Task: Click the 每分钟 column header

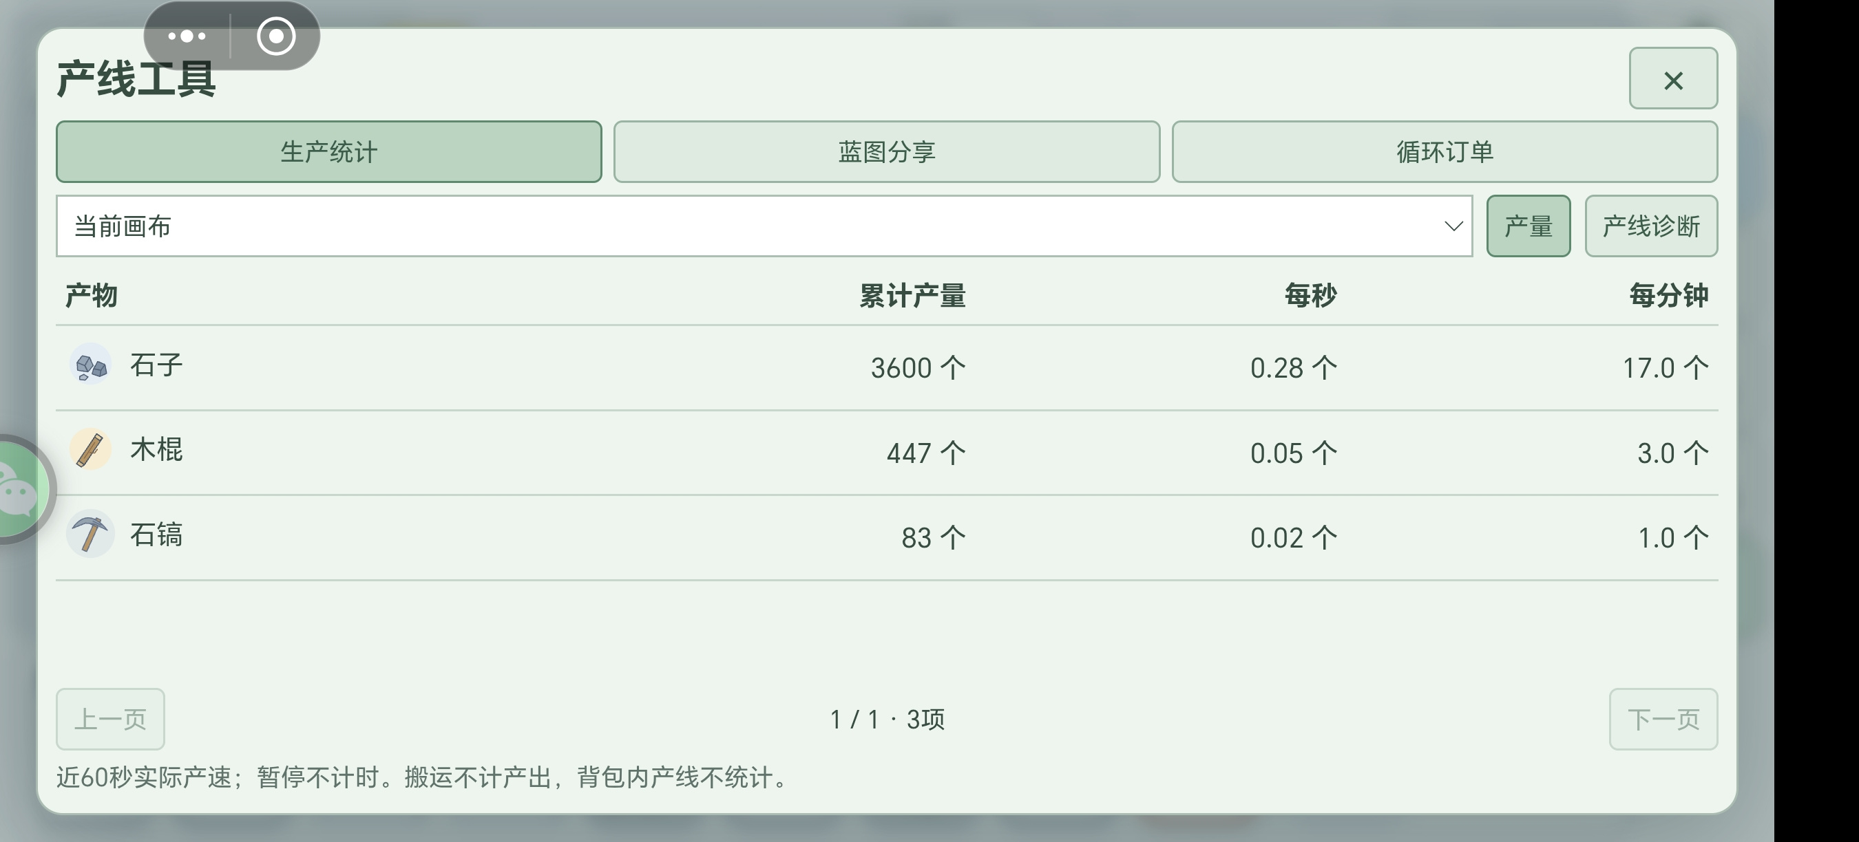Action: click(1668, 296)
